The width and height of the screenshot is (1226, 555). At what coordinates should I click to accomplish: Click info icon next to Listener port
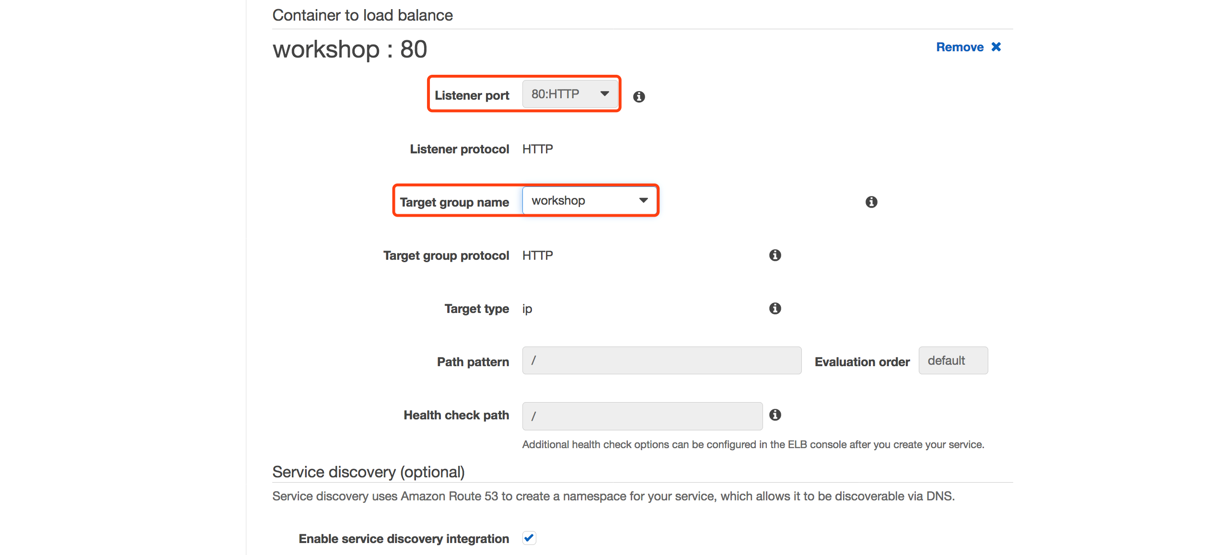pyautogui.click(x=639, y=97)
